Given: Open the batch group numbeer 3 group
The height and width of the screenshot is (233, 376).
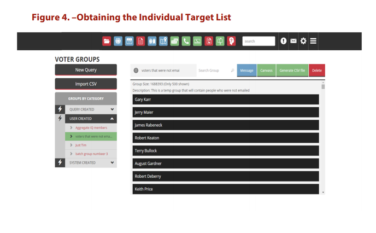Looking at the screenshot, I should click(92, 154).
